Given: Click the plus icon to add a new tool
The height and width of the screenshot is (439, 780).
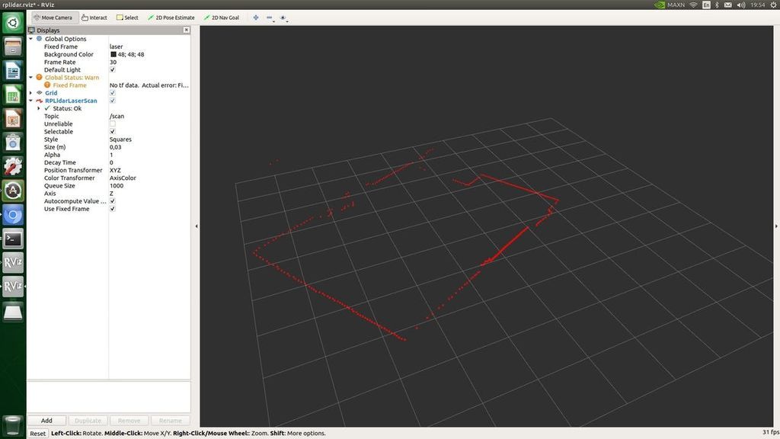Looking at the screenshot, I should pyautogui.click(x=256, y=17).
